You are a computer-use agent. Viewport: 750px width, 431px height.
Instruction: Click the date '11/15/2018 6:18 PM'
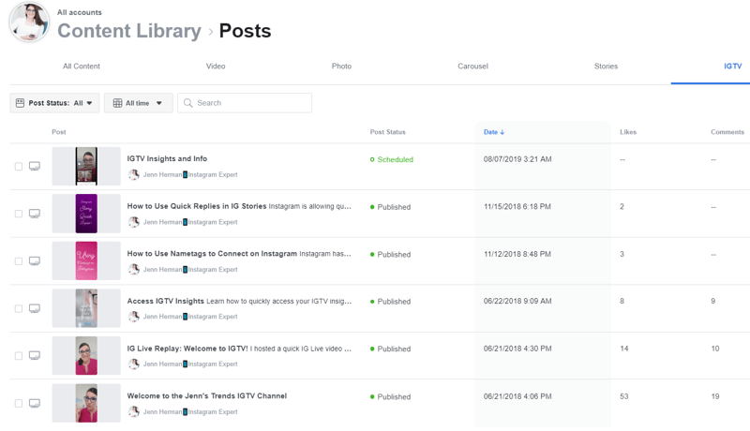click(517, 206)
